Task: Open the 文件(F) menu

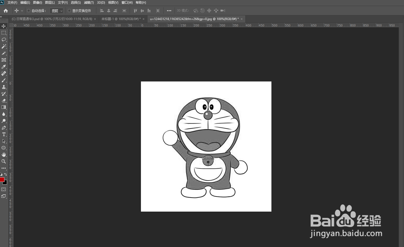Action: point(12,3)
